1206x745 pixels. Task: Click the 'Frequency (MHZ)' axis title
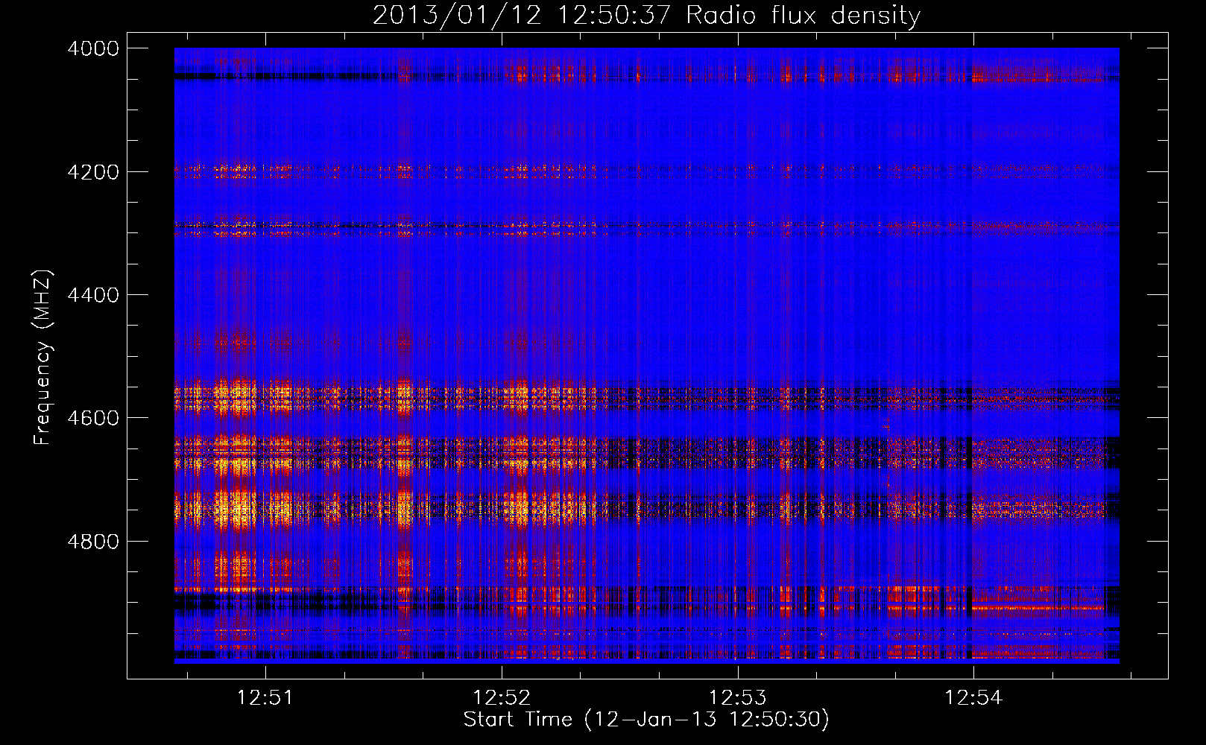(x=43, y=358)
